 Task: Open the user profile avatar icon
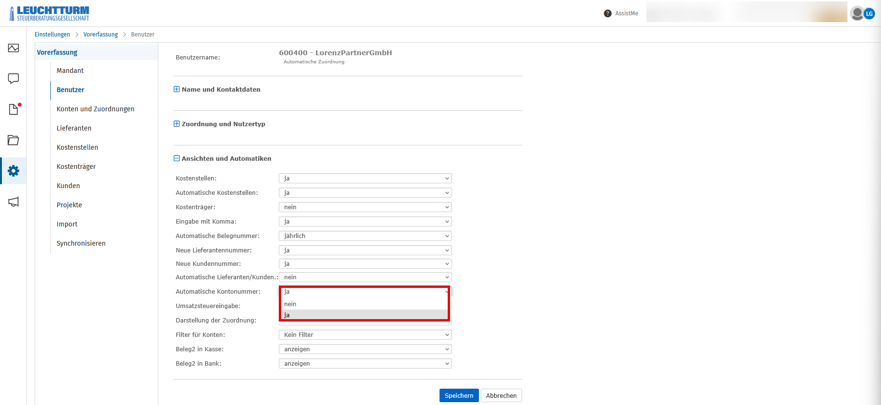tap(857, 13)
